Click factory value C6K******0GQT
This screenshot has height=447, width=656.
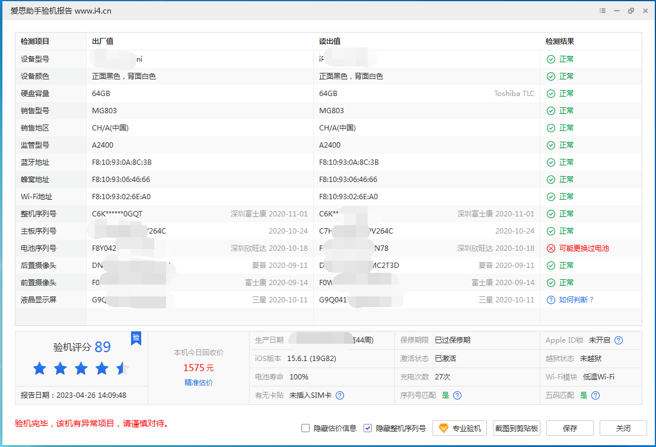coord(117,214)
